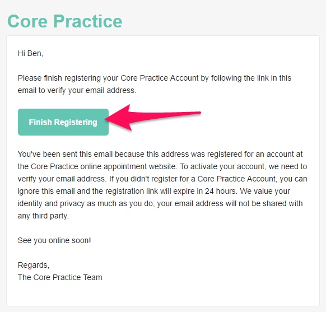This screenshot has width=326, height=312.
Task: Select the "Hi Ben," greeting text
Action: (x=30, y=53)
